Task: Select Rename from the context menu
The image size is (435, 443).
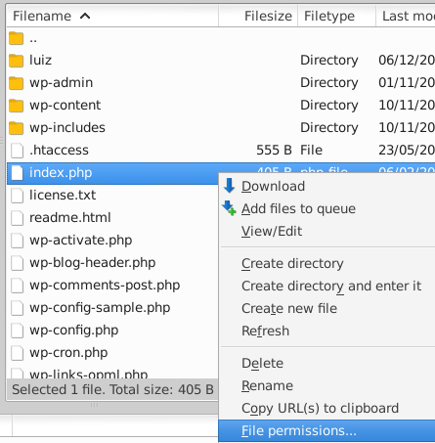Action: tap(267, 385)
